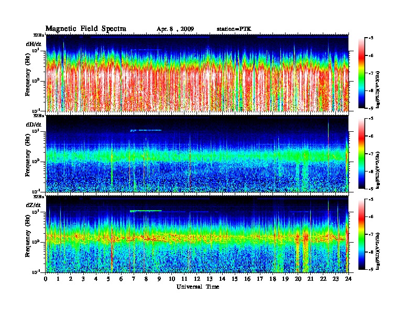This screenshot has height=320, width=415.
Task: Click hour "0" on Universal Time axis
Action: coord(46,279)
